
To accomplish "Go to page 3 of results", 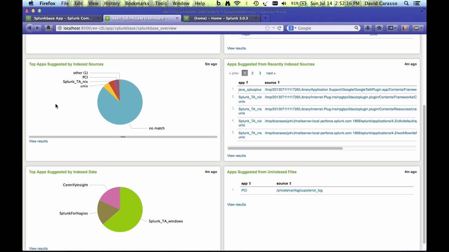I will pyautogui.click(x=260, y=73).
